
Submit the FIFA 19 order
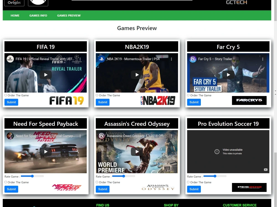[x=11, y=102]
